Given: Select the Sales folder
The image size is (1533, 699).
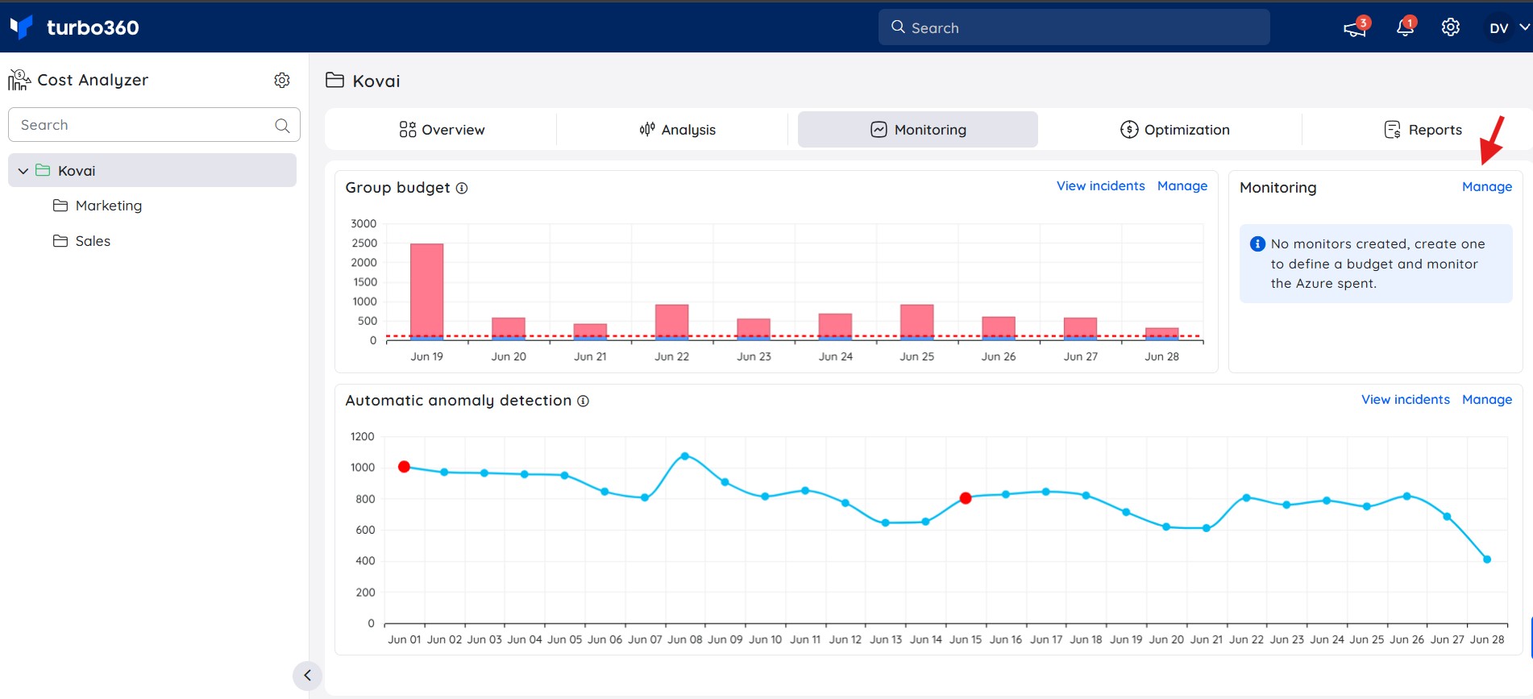Looking at the screenshot, I should (93, 241).
